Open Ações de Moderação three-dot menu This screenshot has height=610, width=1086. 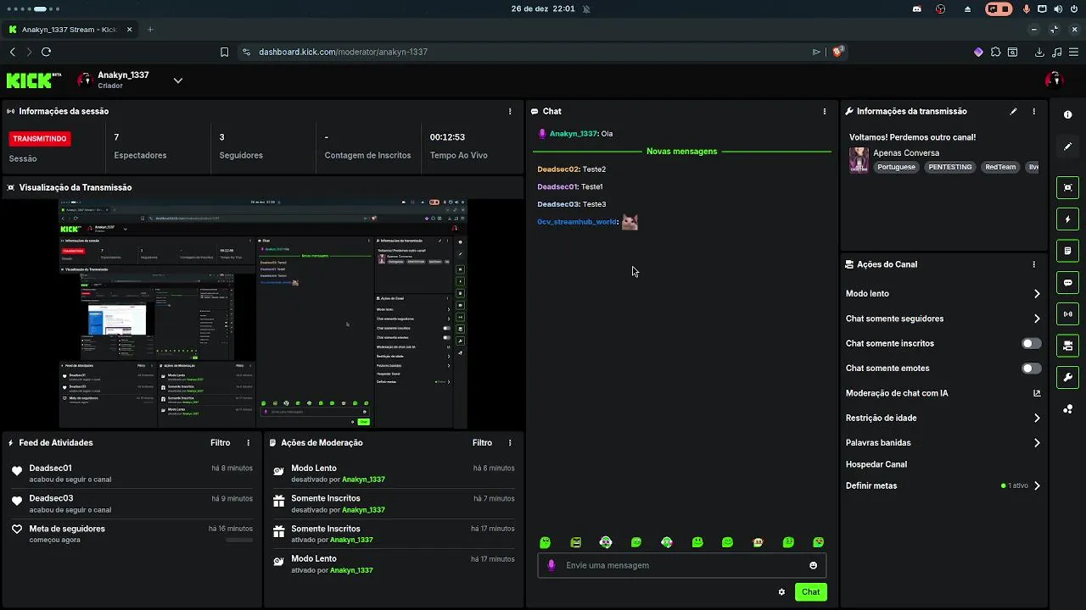(510, 443)
